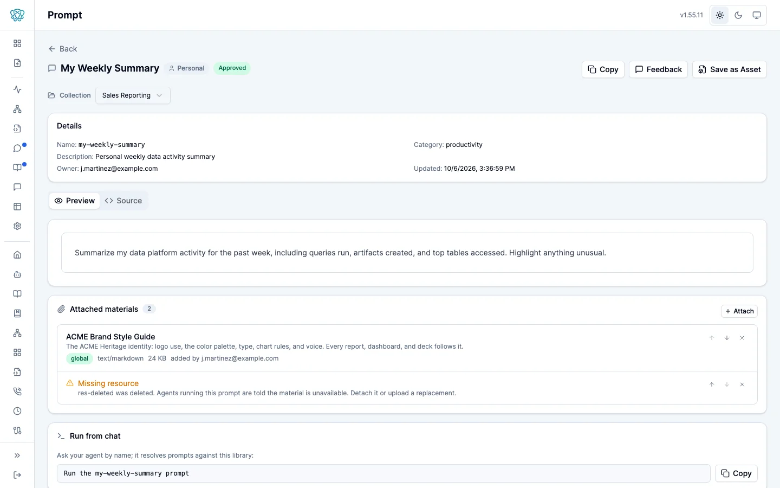The height and width of the screenshot is (488, 780).
Task: Open the book icon with blue dot
Action: click(x=17, y=168)
